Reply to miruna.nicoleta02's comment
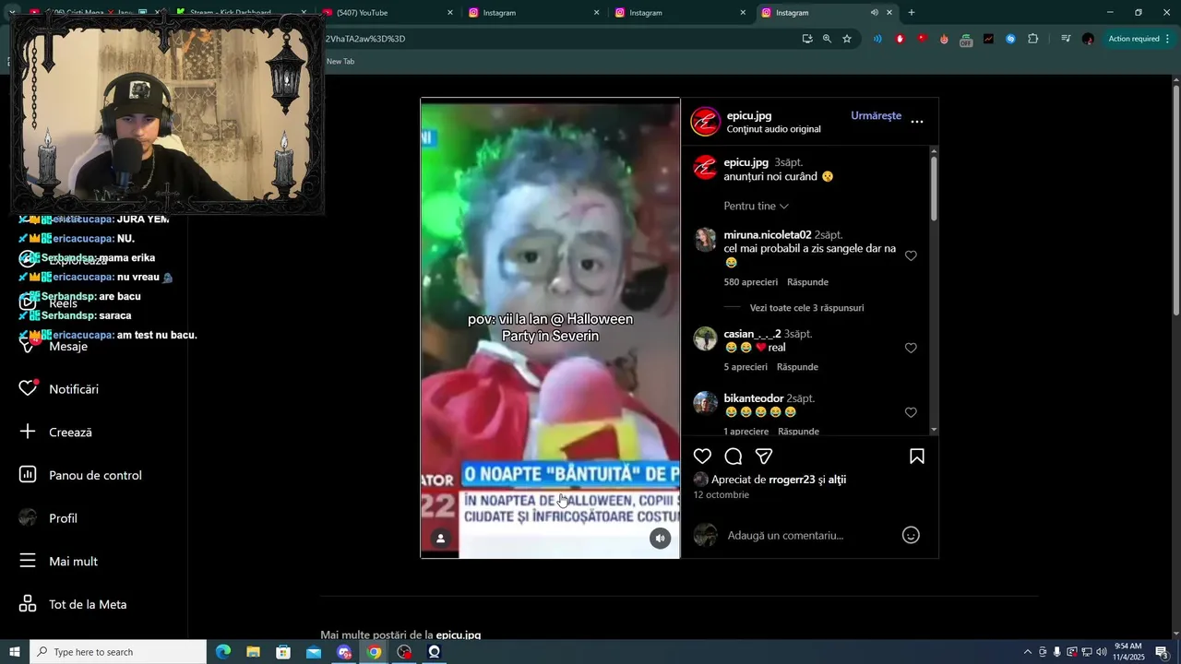 click(x=807, y=282)
